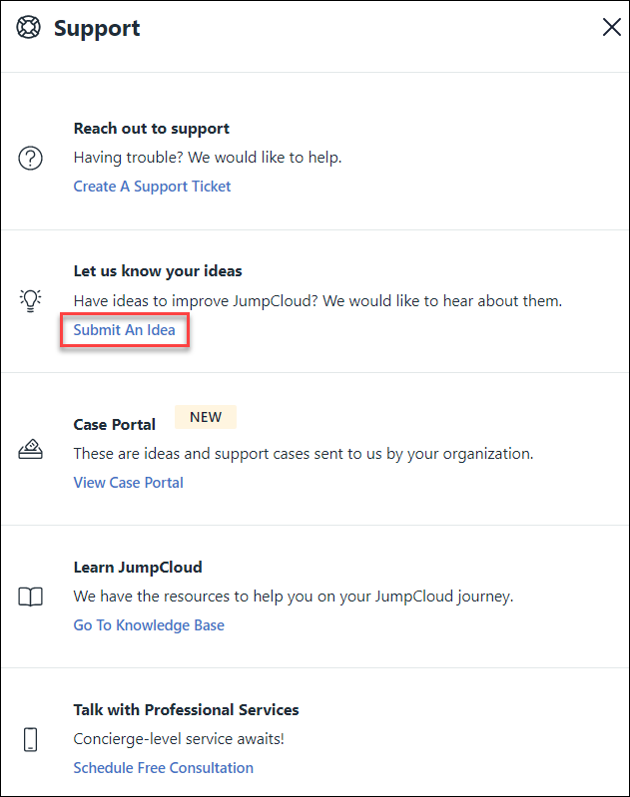Image resolution: width=630 pixels, height=797 pixels.
Task: Click the open book Learn icon
Action: 31,597
